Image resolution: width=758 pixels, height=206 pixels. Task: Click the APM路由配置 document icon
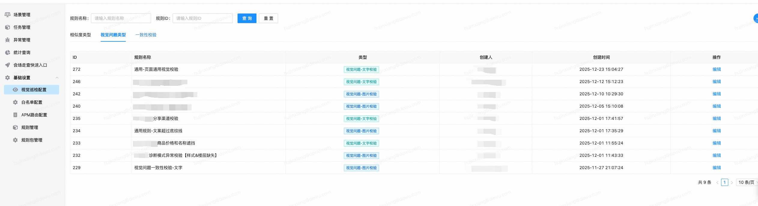[x=15, y=115]
